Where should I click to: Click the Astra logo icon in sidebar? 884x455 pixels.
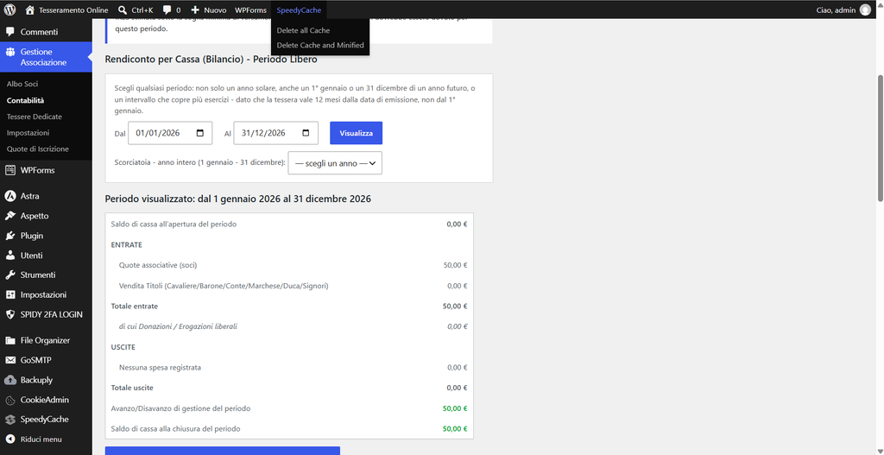[x=10, y=196]
